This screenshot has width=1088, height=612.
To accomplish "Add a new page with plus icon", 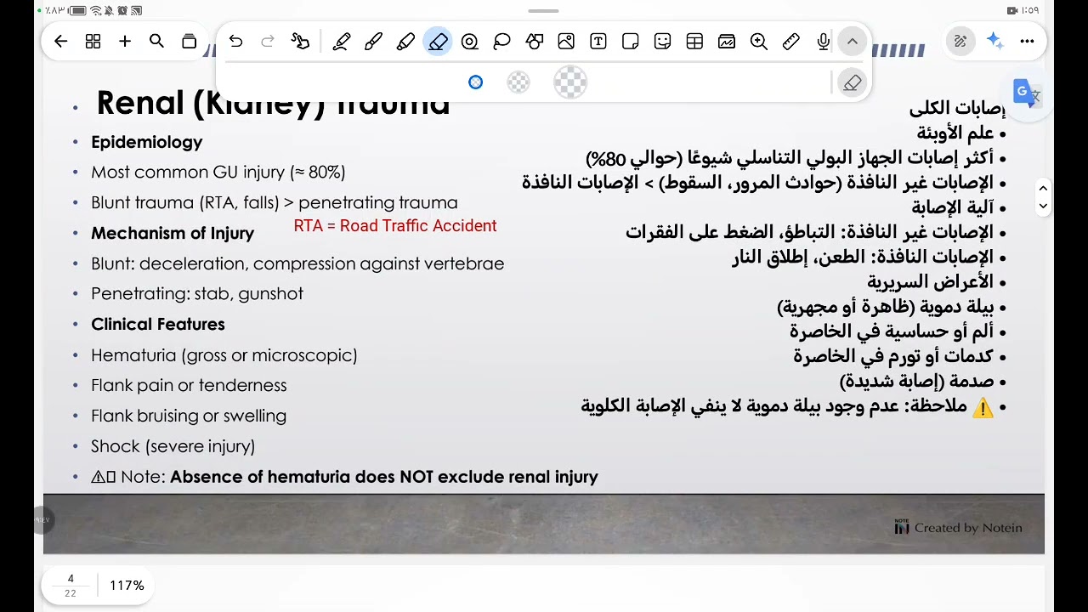I will point(125,42).
